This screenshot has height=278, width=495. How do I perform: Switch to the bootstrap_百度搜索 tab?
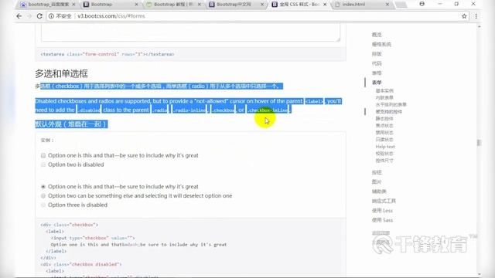(x=47, y=5)
